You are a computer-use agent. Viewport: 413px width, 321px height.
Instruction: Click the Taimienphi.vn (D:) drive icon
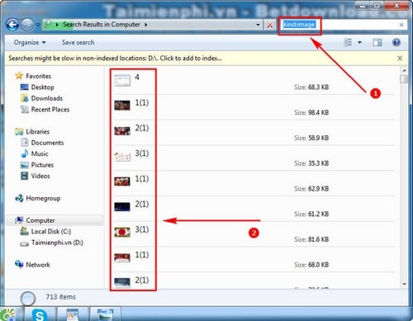[x=24, y=243]
